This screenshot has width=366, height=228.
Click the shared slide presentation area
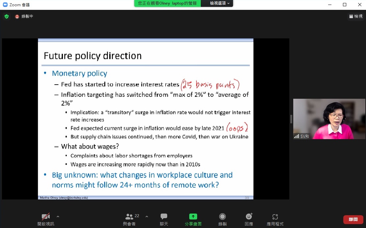[x=145, y=119]
